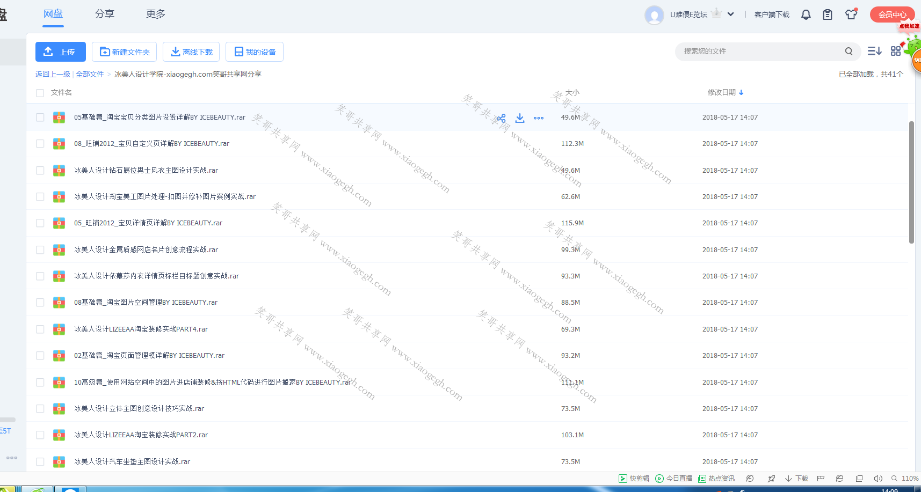This screenshot has height=492, width=921.
Task: Click the 大小 column header
Action: tap(572, 92)
